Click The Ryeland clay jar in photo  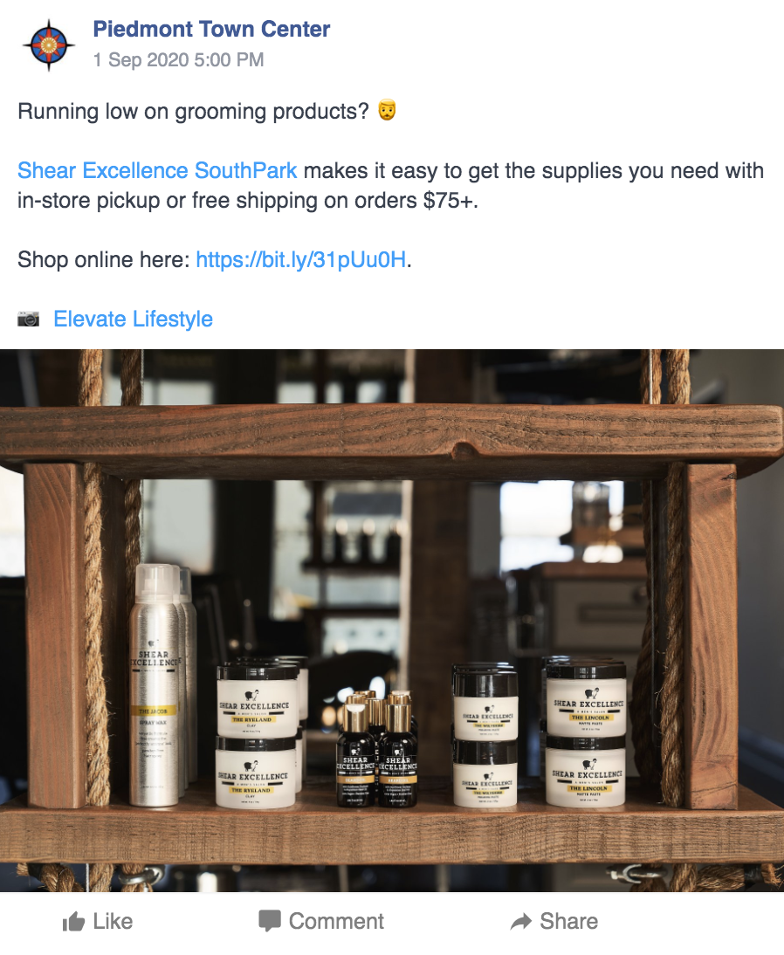pyautogui.click(x=258, y=736)
